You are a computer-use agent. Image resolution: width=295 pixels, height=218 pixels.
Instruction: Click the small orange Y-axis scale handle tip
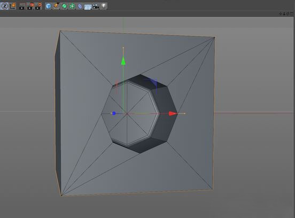pos(123,48)
